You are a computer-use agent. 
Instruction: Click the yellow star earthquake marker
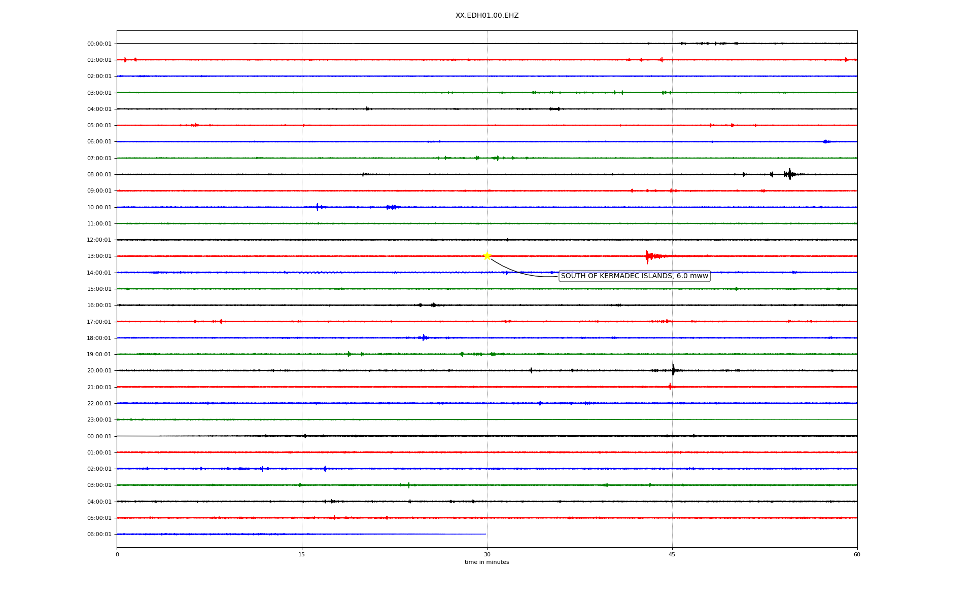click(x=487, y=256)
